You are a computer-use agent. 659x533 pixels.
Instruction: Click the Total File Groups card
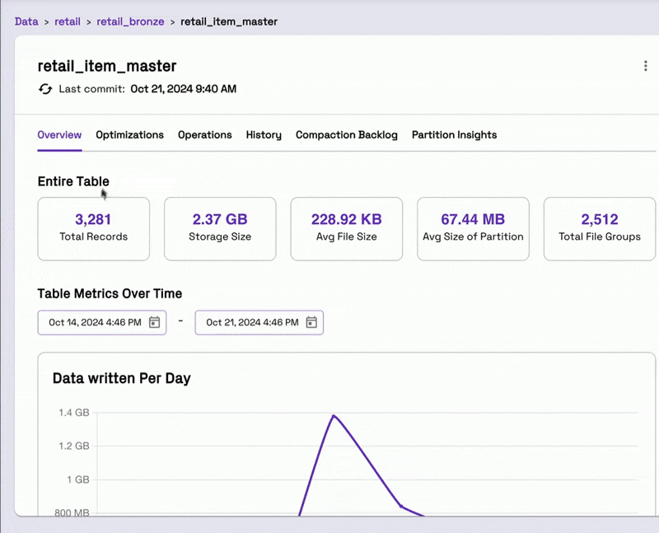tap(600, 229)
